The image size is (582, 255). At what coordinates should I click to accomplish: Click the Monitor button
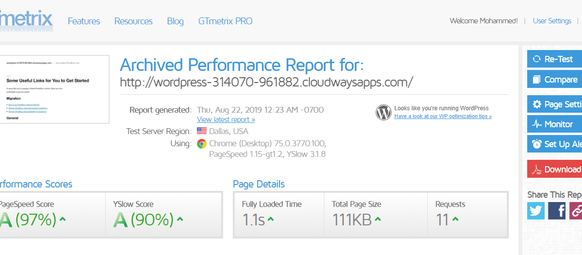(x=554, y=124)
